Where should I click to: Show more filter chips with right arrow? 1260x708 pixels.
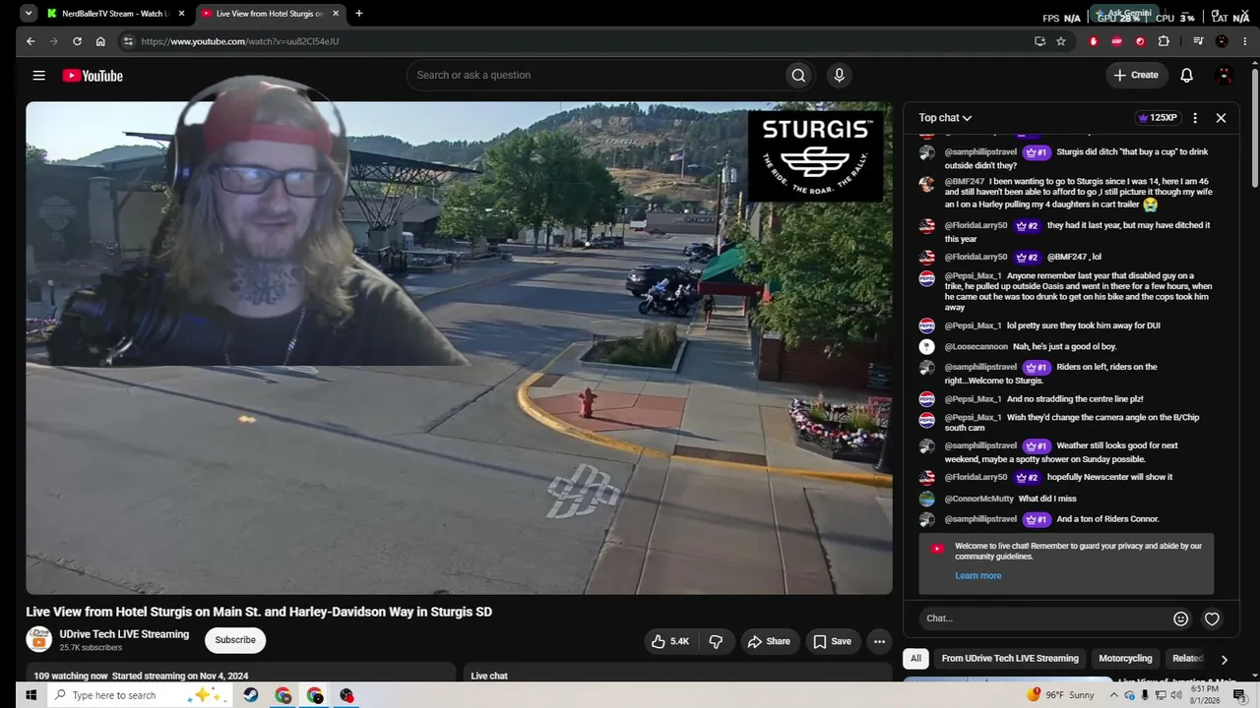(x=1224, y=660)
